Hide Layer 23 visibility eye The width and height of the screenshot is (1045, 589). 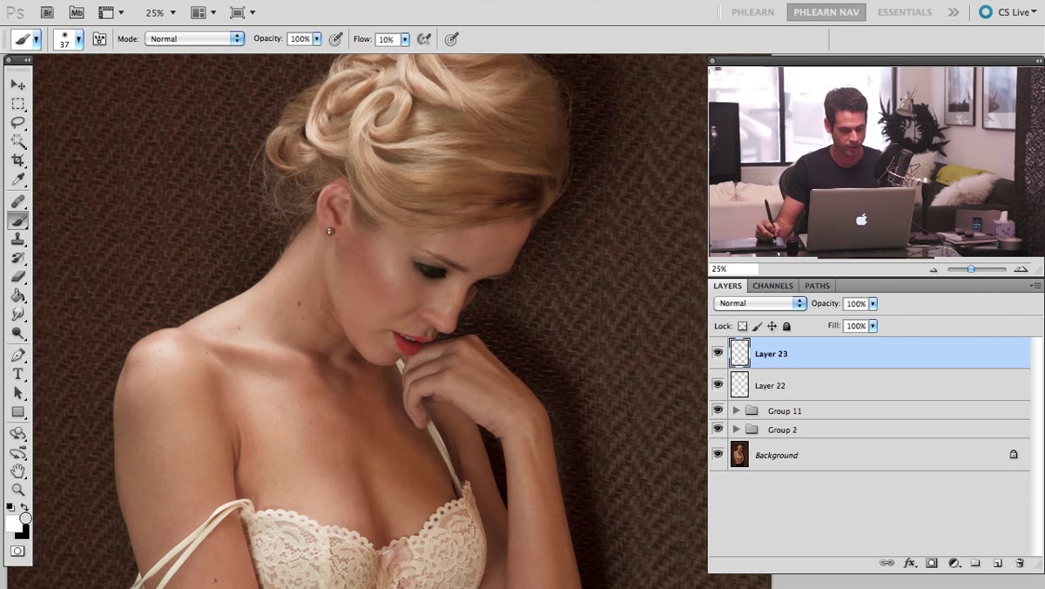point(718,353)
